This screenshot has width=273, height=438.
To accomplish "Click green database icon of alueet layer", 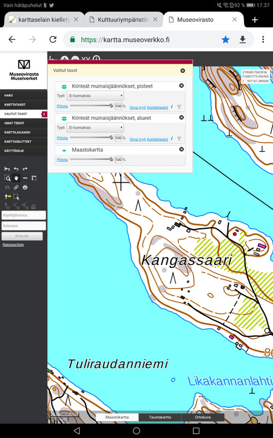I will (x=64, y=118).
